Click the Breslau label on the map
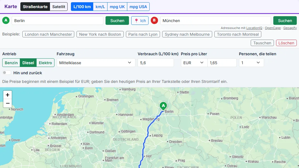The height and width of the screenshot is (168, 299). 217,141
